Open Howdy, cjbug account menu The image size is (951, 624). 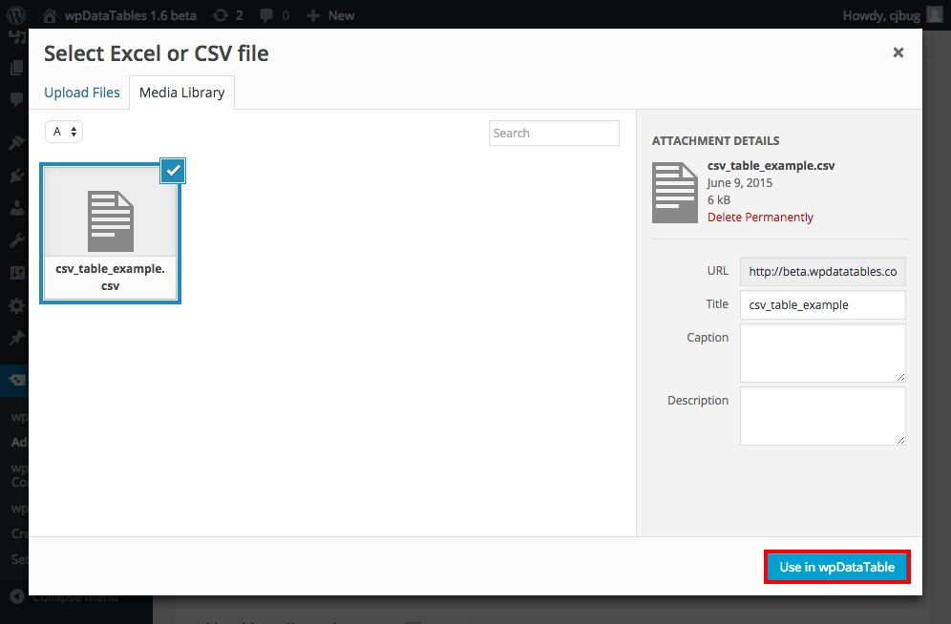(881, 16)
